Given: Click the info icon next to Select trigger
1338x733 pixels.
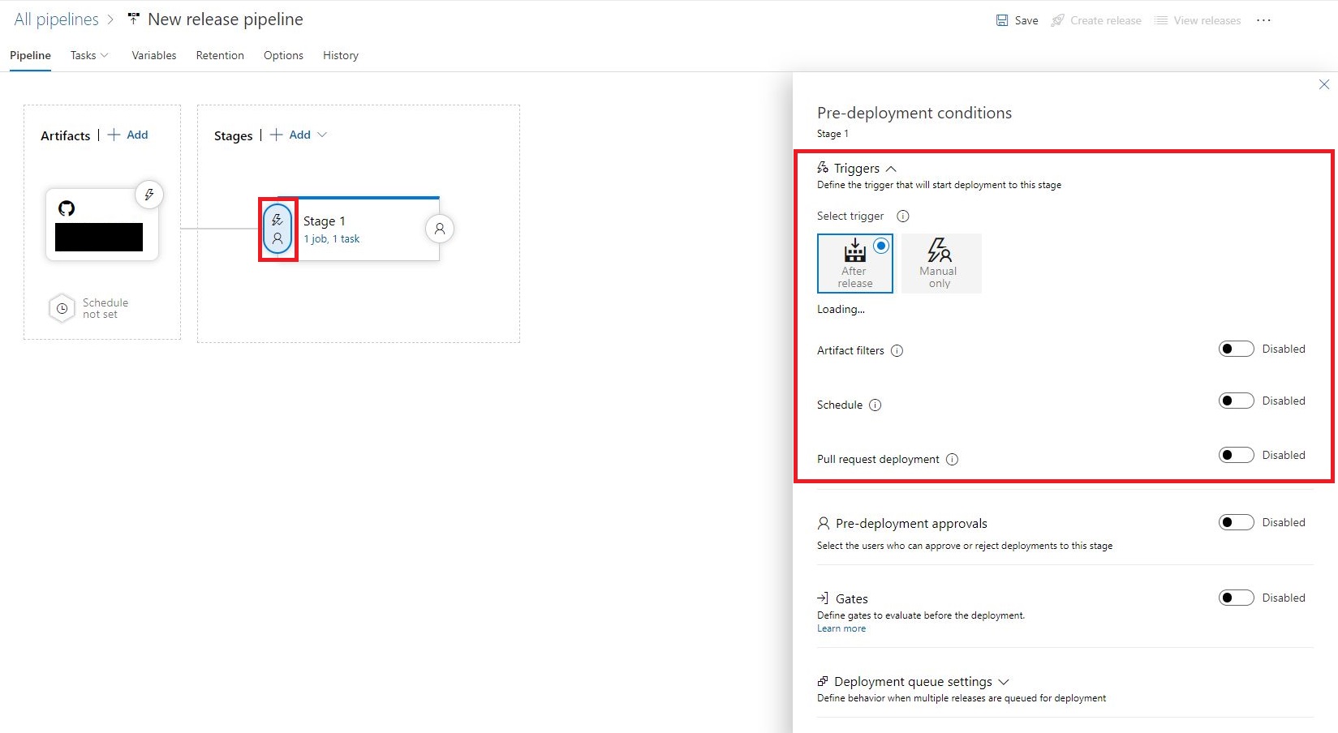Looking at the screenshot, I should click(902, 216).
